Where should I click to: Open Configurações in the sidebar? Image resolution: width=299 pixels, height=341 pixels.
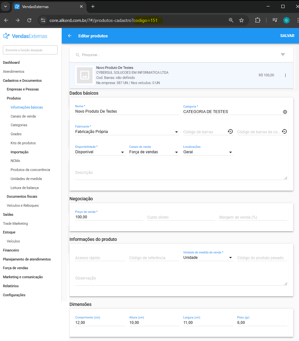(x=14, y=295)
